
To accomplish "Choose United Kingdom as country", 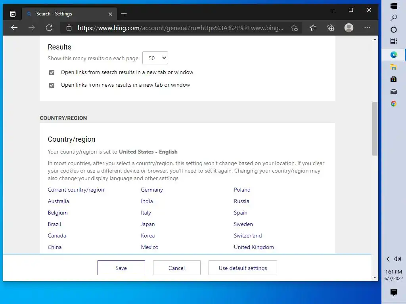I will click(254, 247).
